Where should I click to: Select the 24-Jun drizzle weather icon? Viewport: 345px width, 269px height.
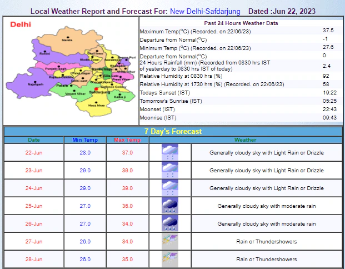170,188
